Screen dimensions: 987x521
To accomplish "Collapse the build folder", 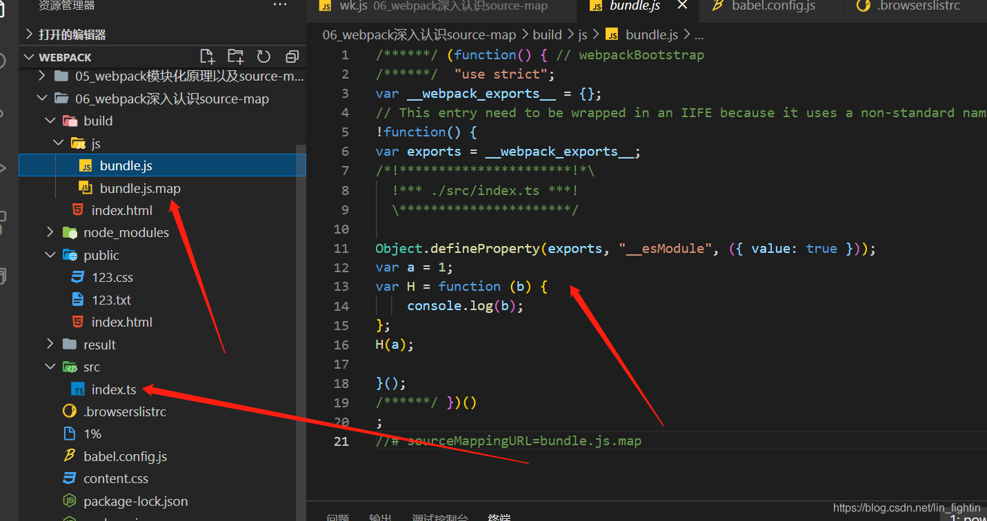I will [x=50, y=121].
